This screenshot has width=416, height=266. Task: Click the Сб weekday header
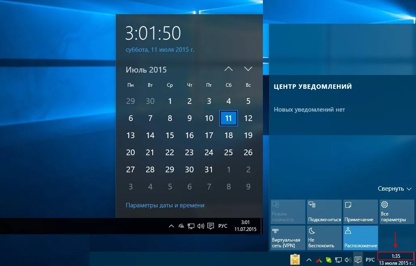(229, 85)
